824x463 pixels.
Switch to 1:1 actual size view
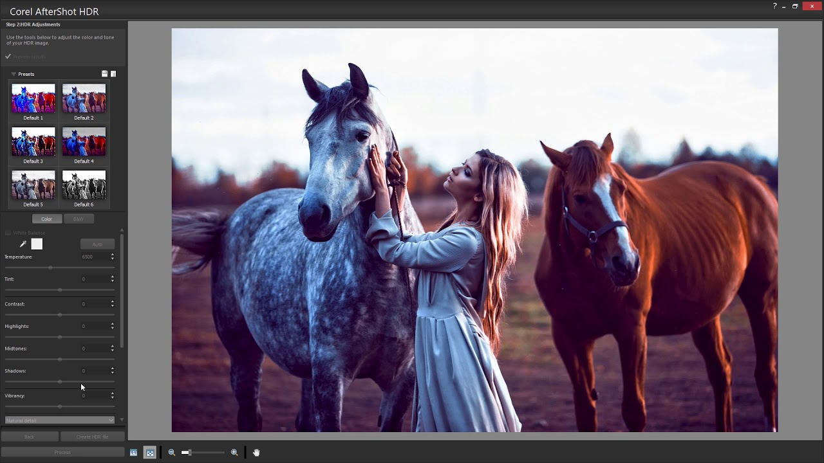133,452
